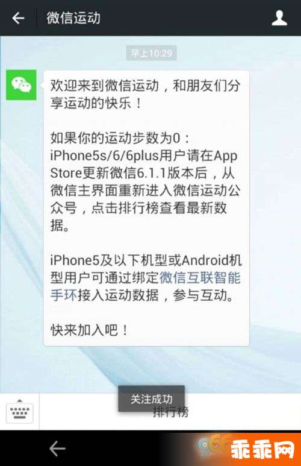Tap the empty chat background below the message
Image resolution: width=301 pixels, height=466 pixels.
(x=150, y=368)
